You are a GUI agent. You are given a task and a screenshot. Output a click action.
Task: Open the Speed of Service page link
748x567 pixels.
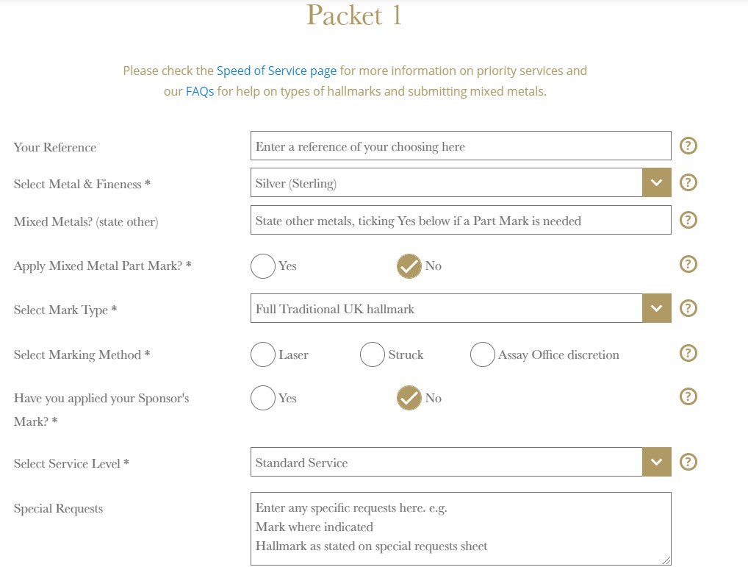click(276, 71)
